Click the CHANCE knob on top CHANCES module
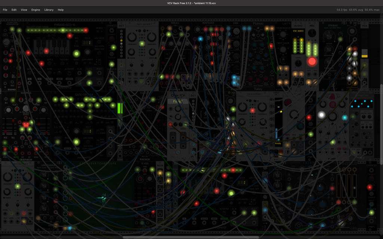This screenshot has width=383, height=239. tap(111, 38)
